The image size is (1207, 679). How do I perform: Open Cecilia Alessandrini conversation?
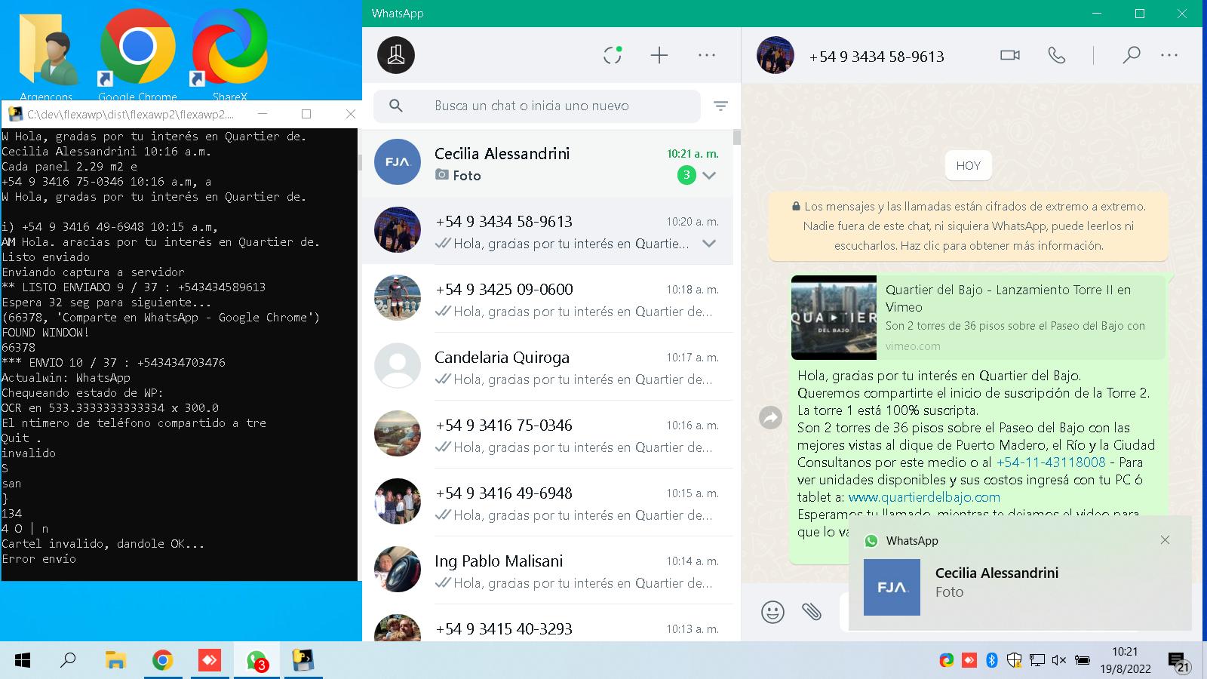point(548,164)
